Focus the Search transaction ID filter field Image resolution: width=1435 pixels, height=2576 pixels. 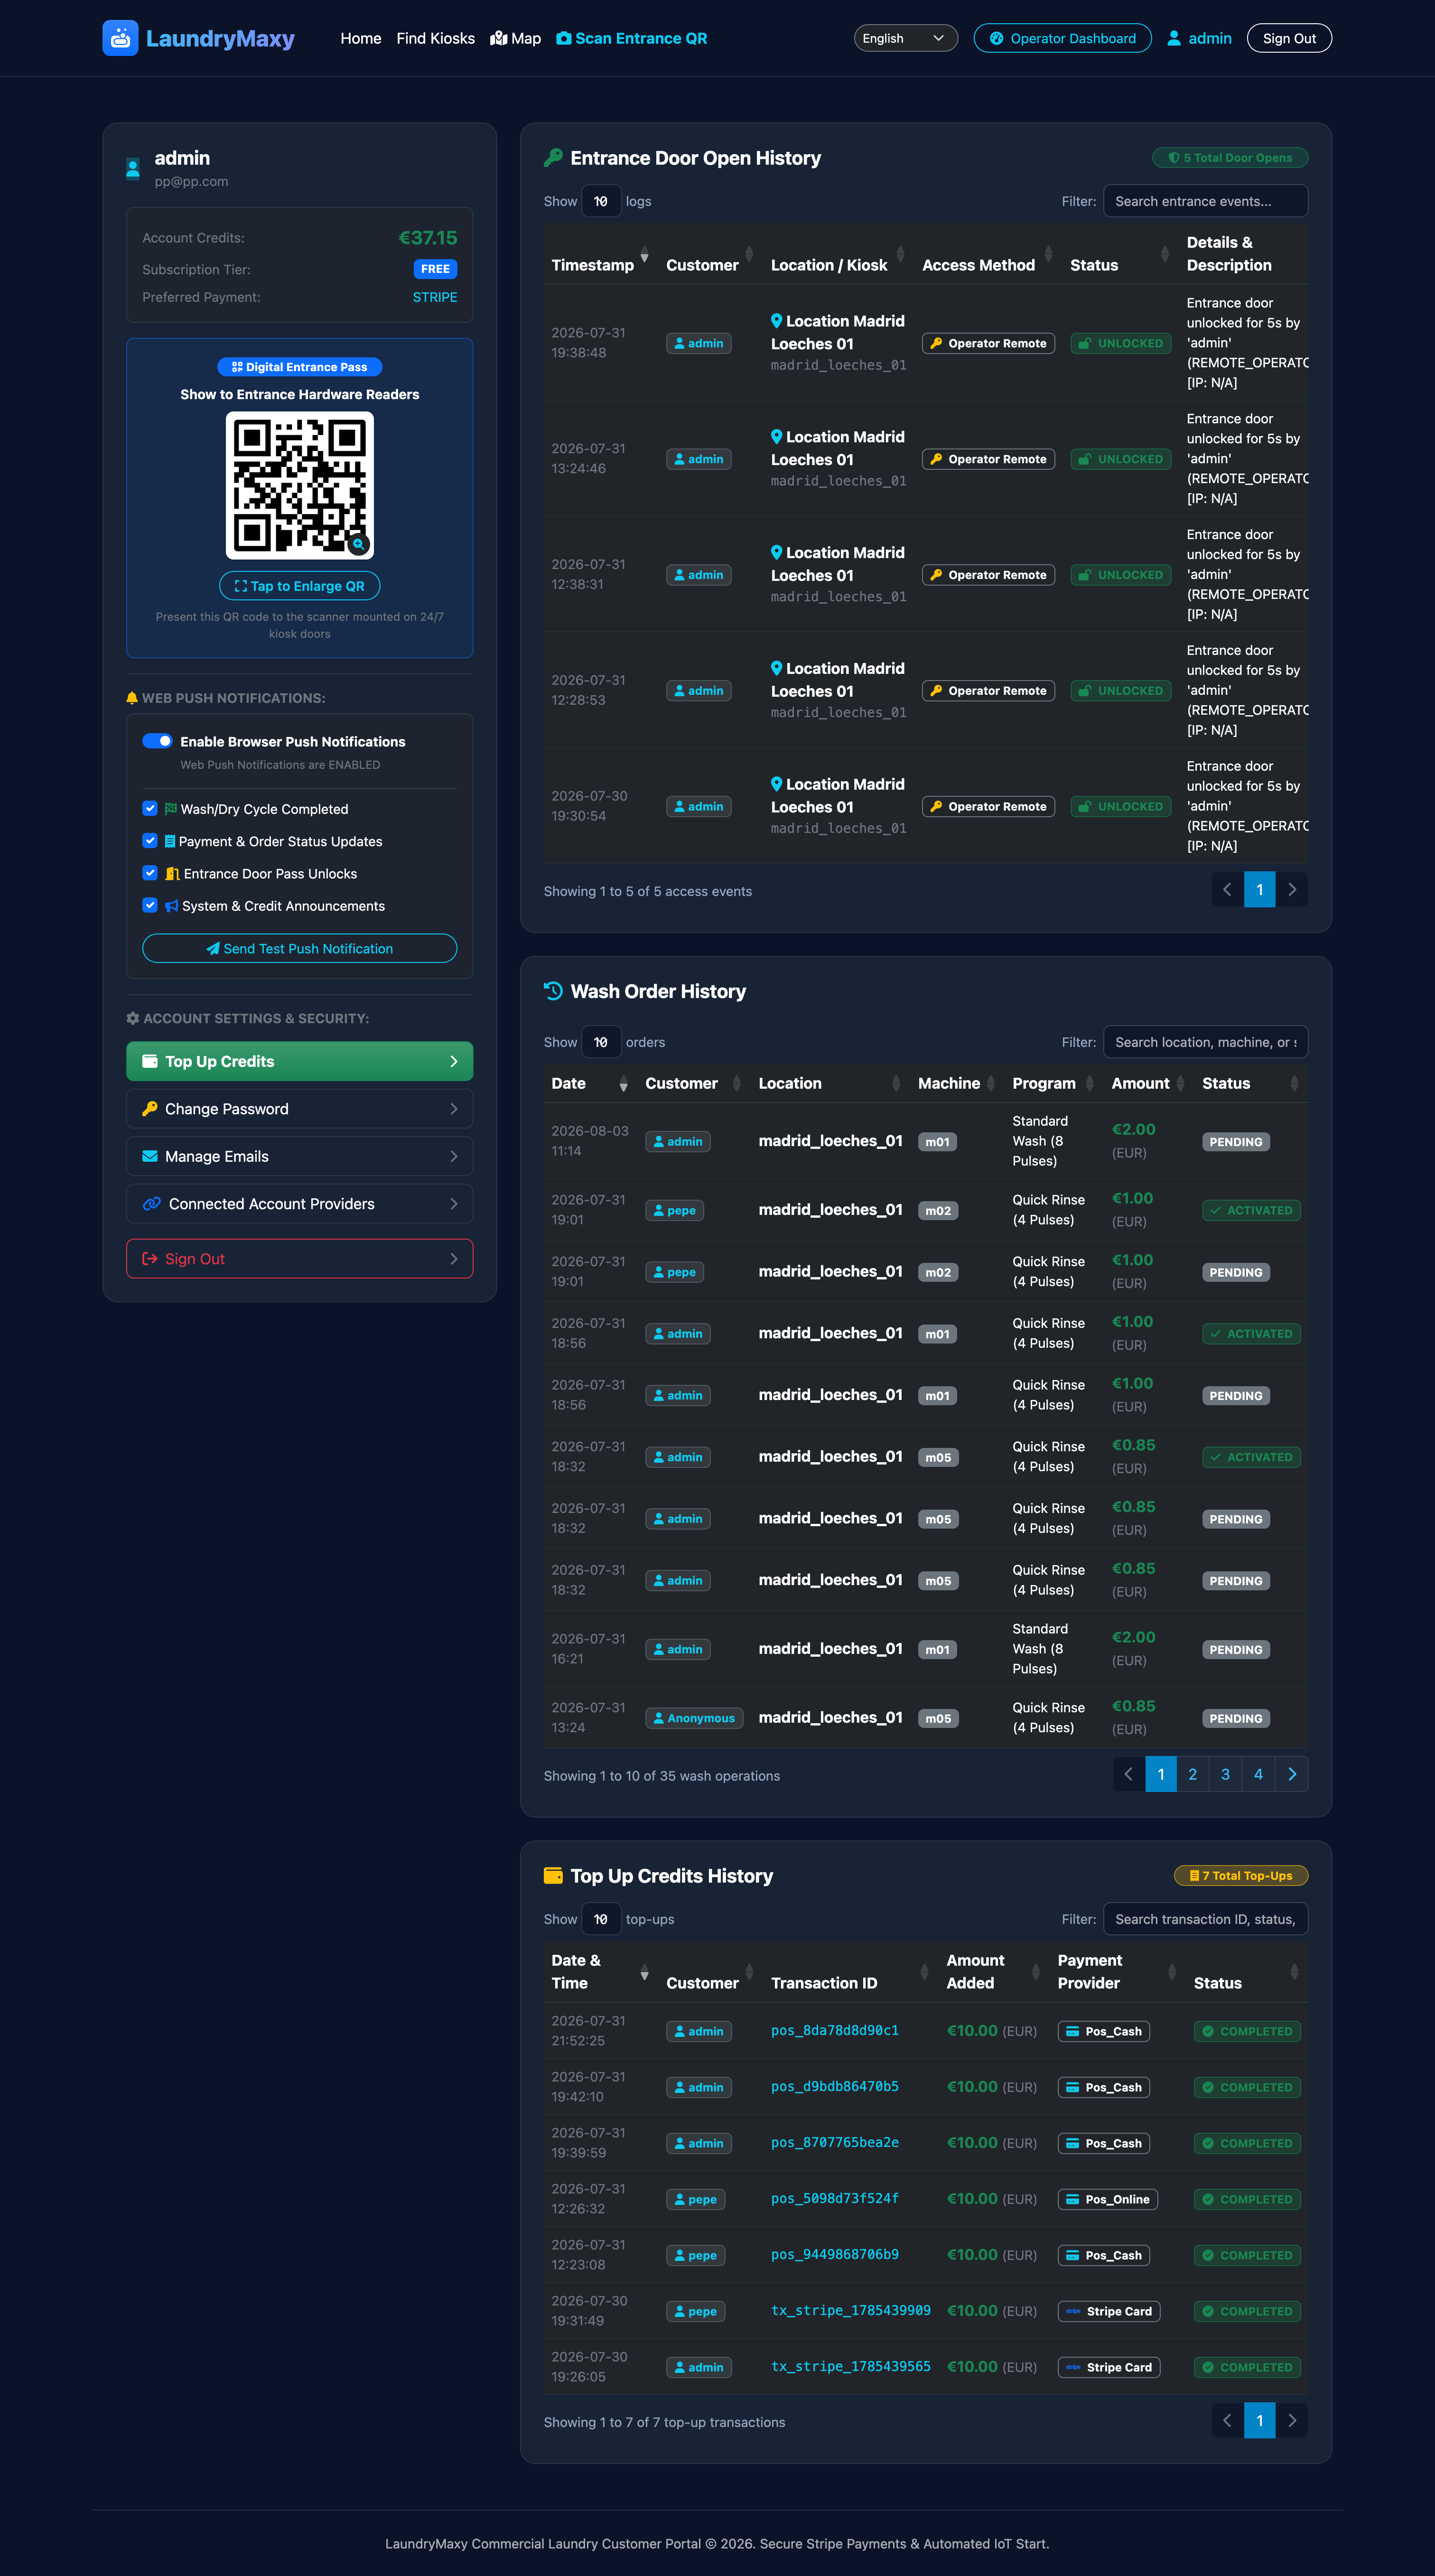pos(1205,1919)
